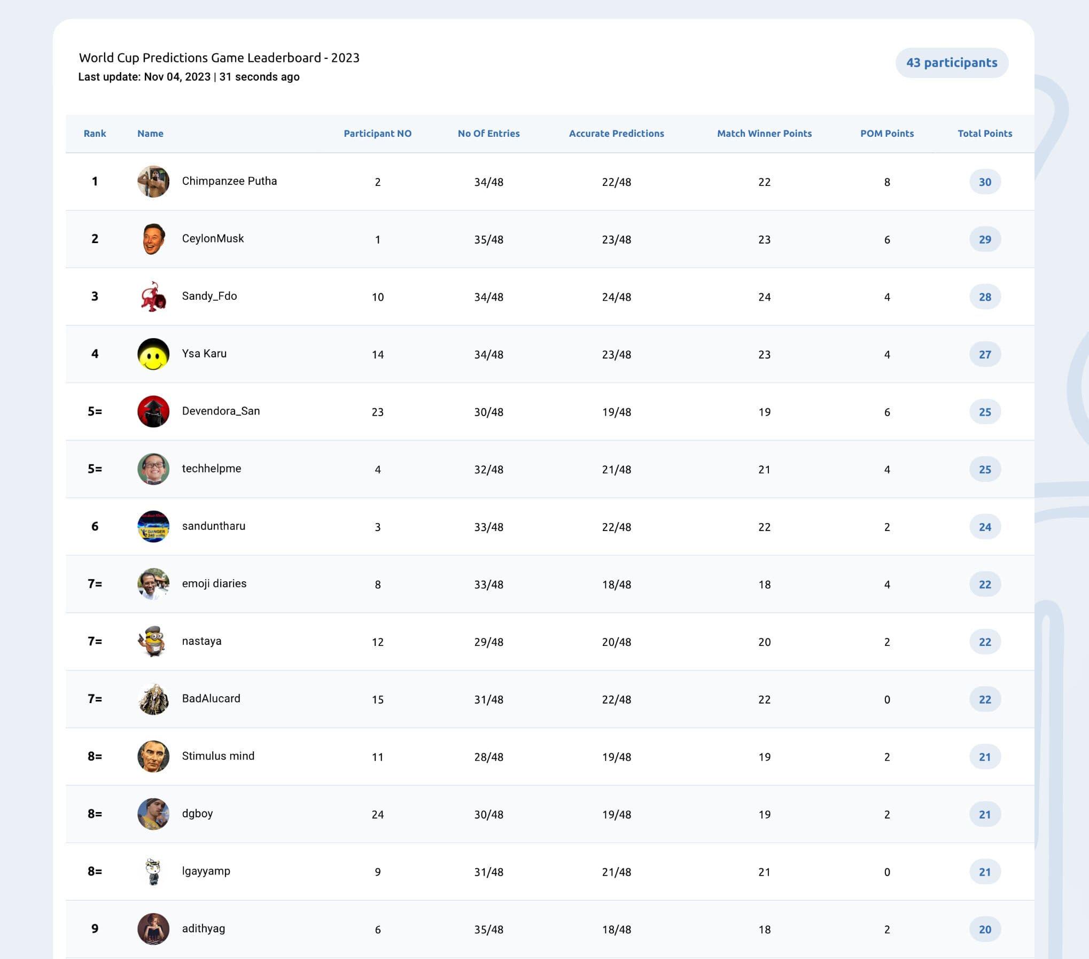Select nastaya's minion avatar
Screen dimensions: 1089x959
(153, 642)
